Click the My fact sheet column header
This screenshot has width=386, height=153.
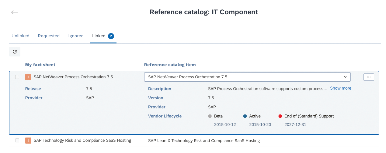40,65
